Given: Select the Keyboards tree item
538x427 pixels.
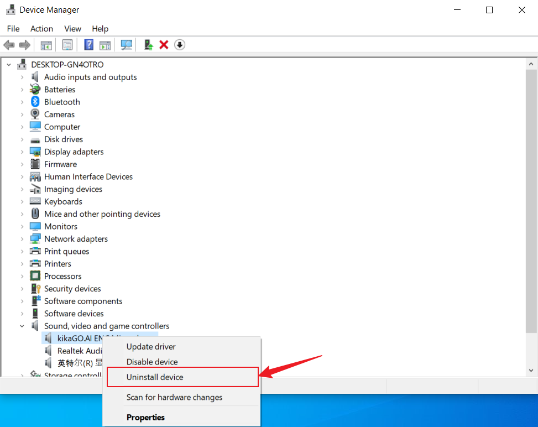Looking at the screenshot, I should (63, 201).
